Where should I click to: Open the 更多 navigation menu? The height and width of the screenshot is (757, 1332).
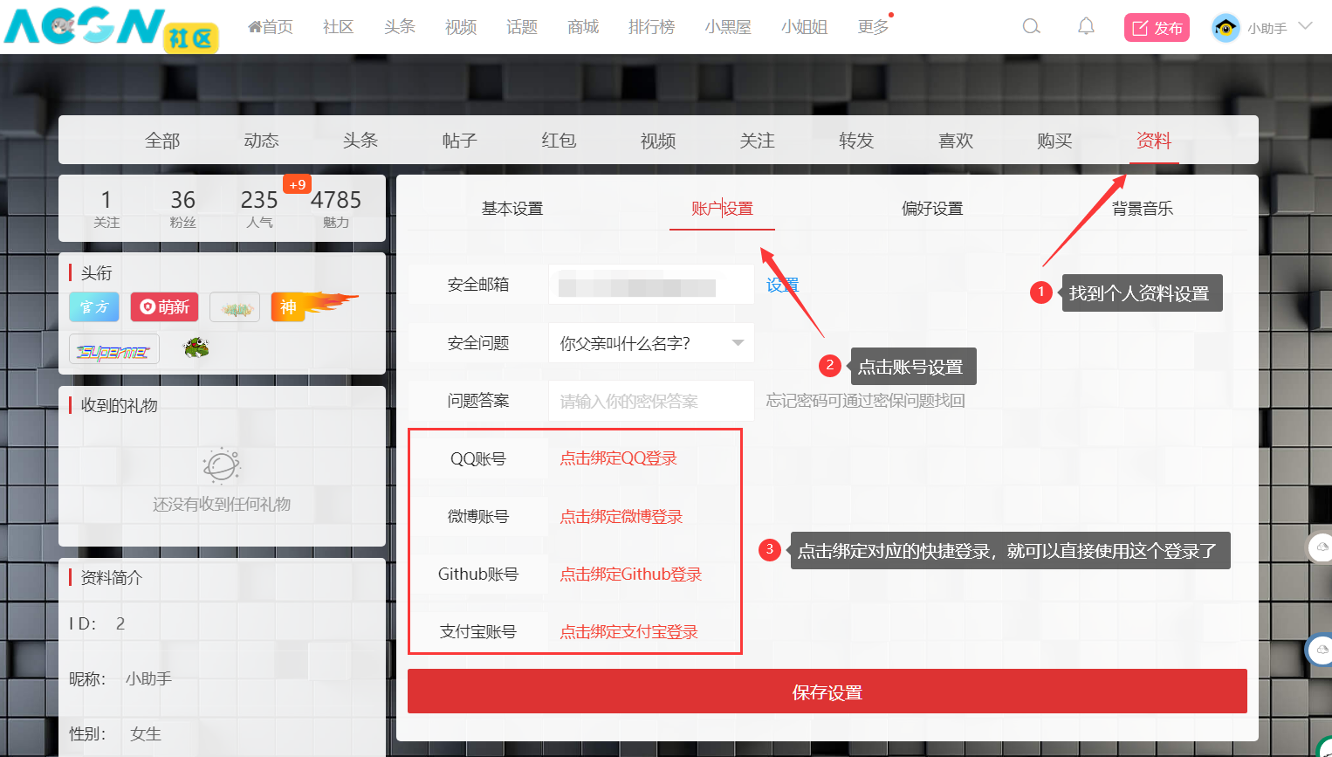(873, 27)
